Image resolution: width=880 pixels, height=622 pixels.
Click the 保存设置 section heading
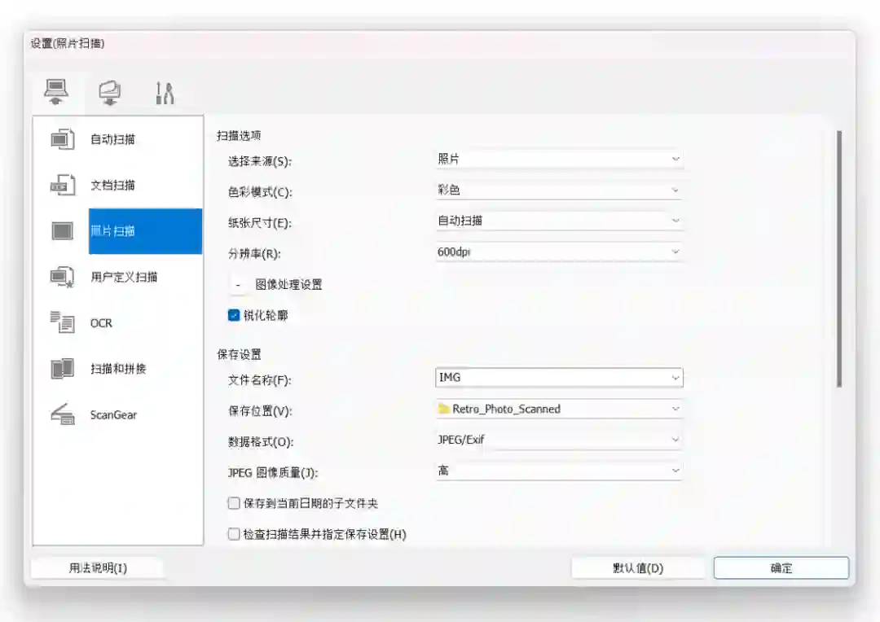239,354
